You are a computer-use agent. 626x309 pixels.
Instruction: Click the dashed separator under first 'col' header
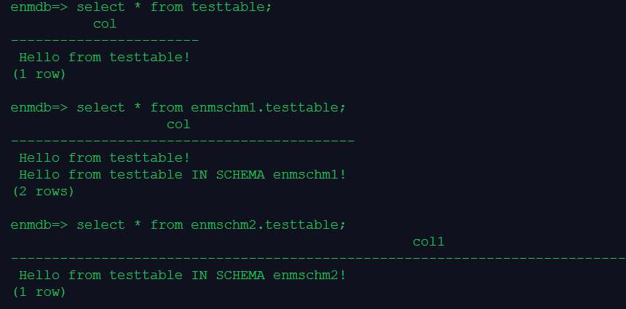point(105,39)
